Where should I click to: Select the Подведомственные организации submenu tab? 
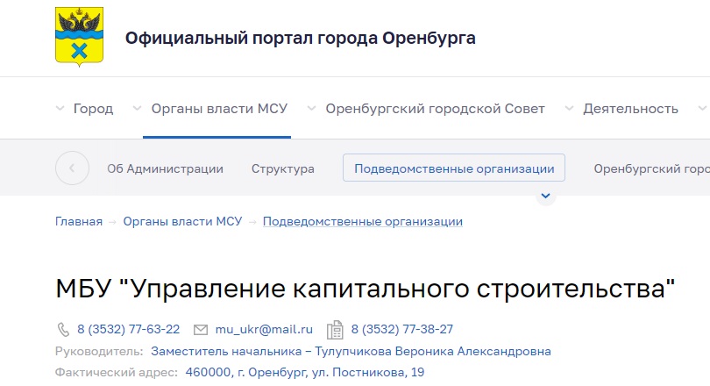(x=454, y=168)
